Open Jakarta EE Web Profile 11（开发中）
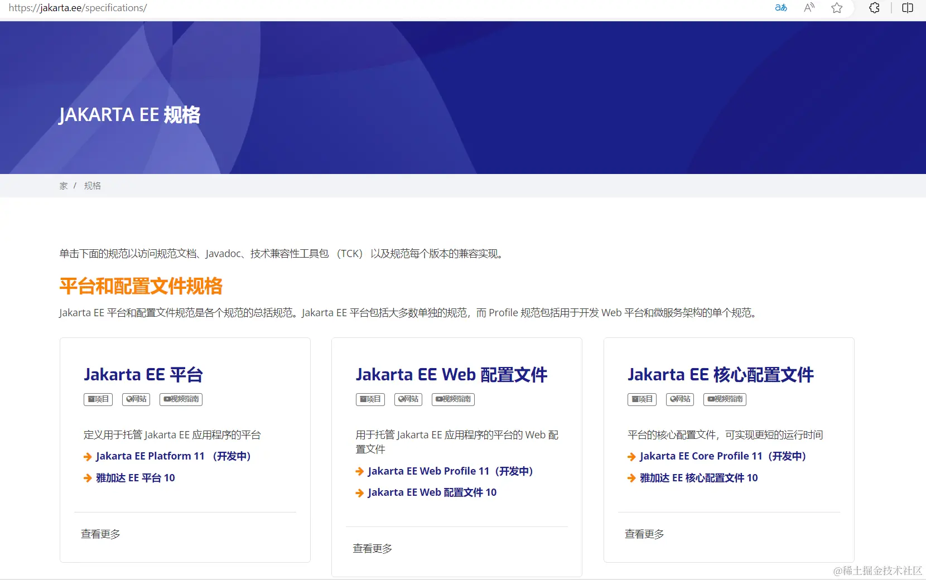This screenshot has width=926, height=580. tap(450, 471)
